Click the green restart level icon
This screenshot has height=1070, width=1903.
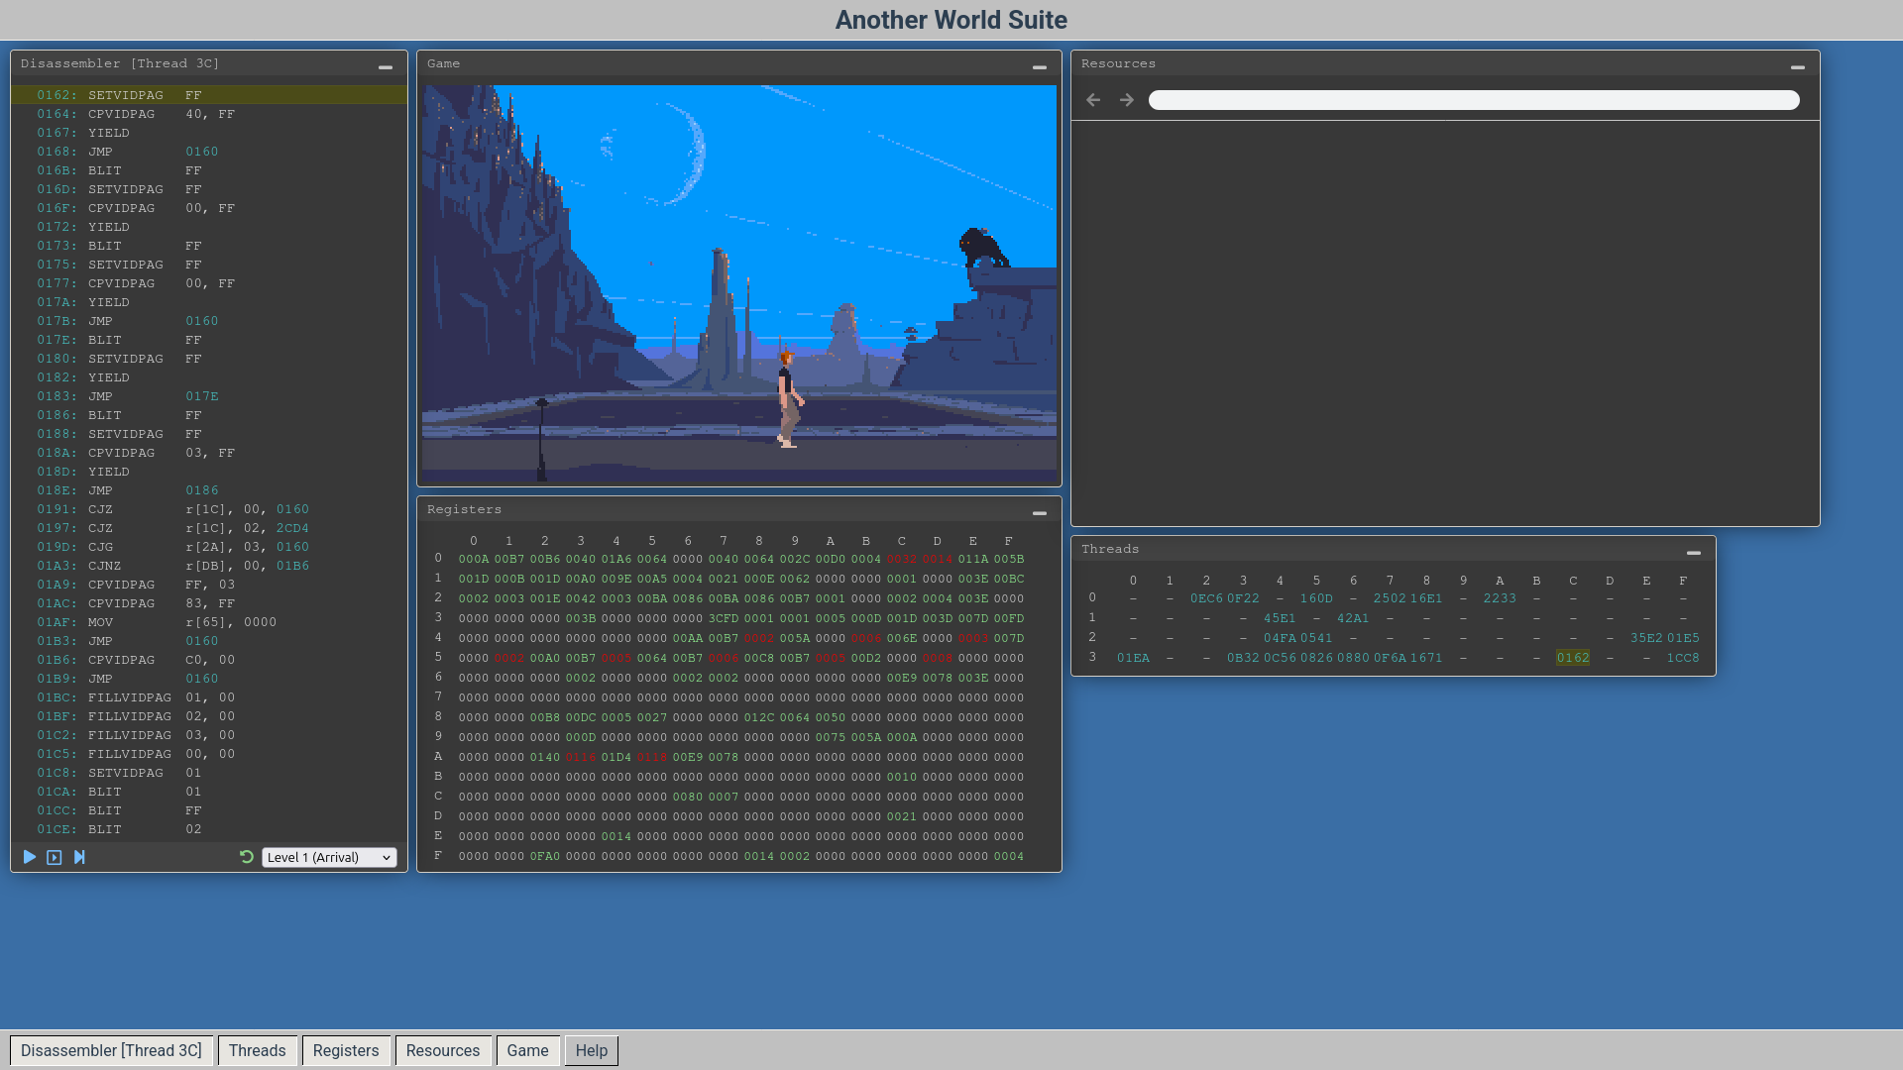tap(247, 858)
